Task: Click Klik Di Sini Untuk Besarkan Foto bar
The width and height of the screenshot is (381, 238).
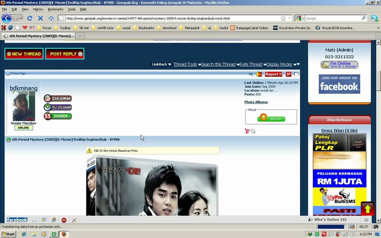Action: (152, 151)
